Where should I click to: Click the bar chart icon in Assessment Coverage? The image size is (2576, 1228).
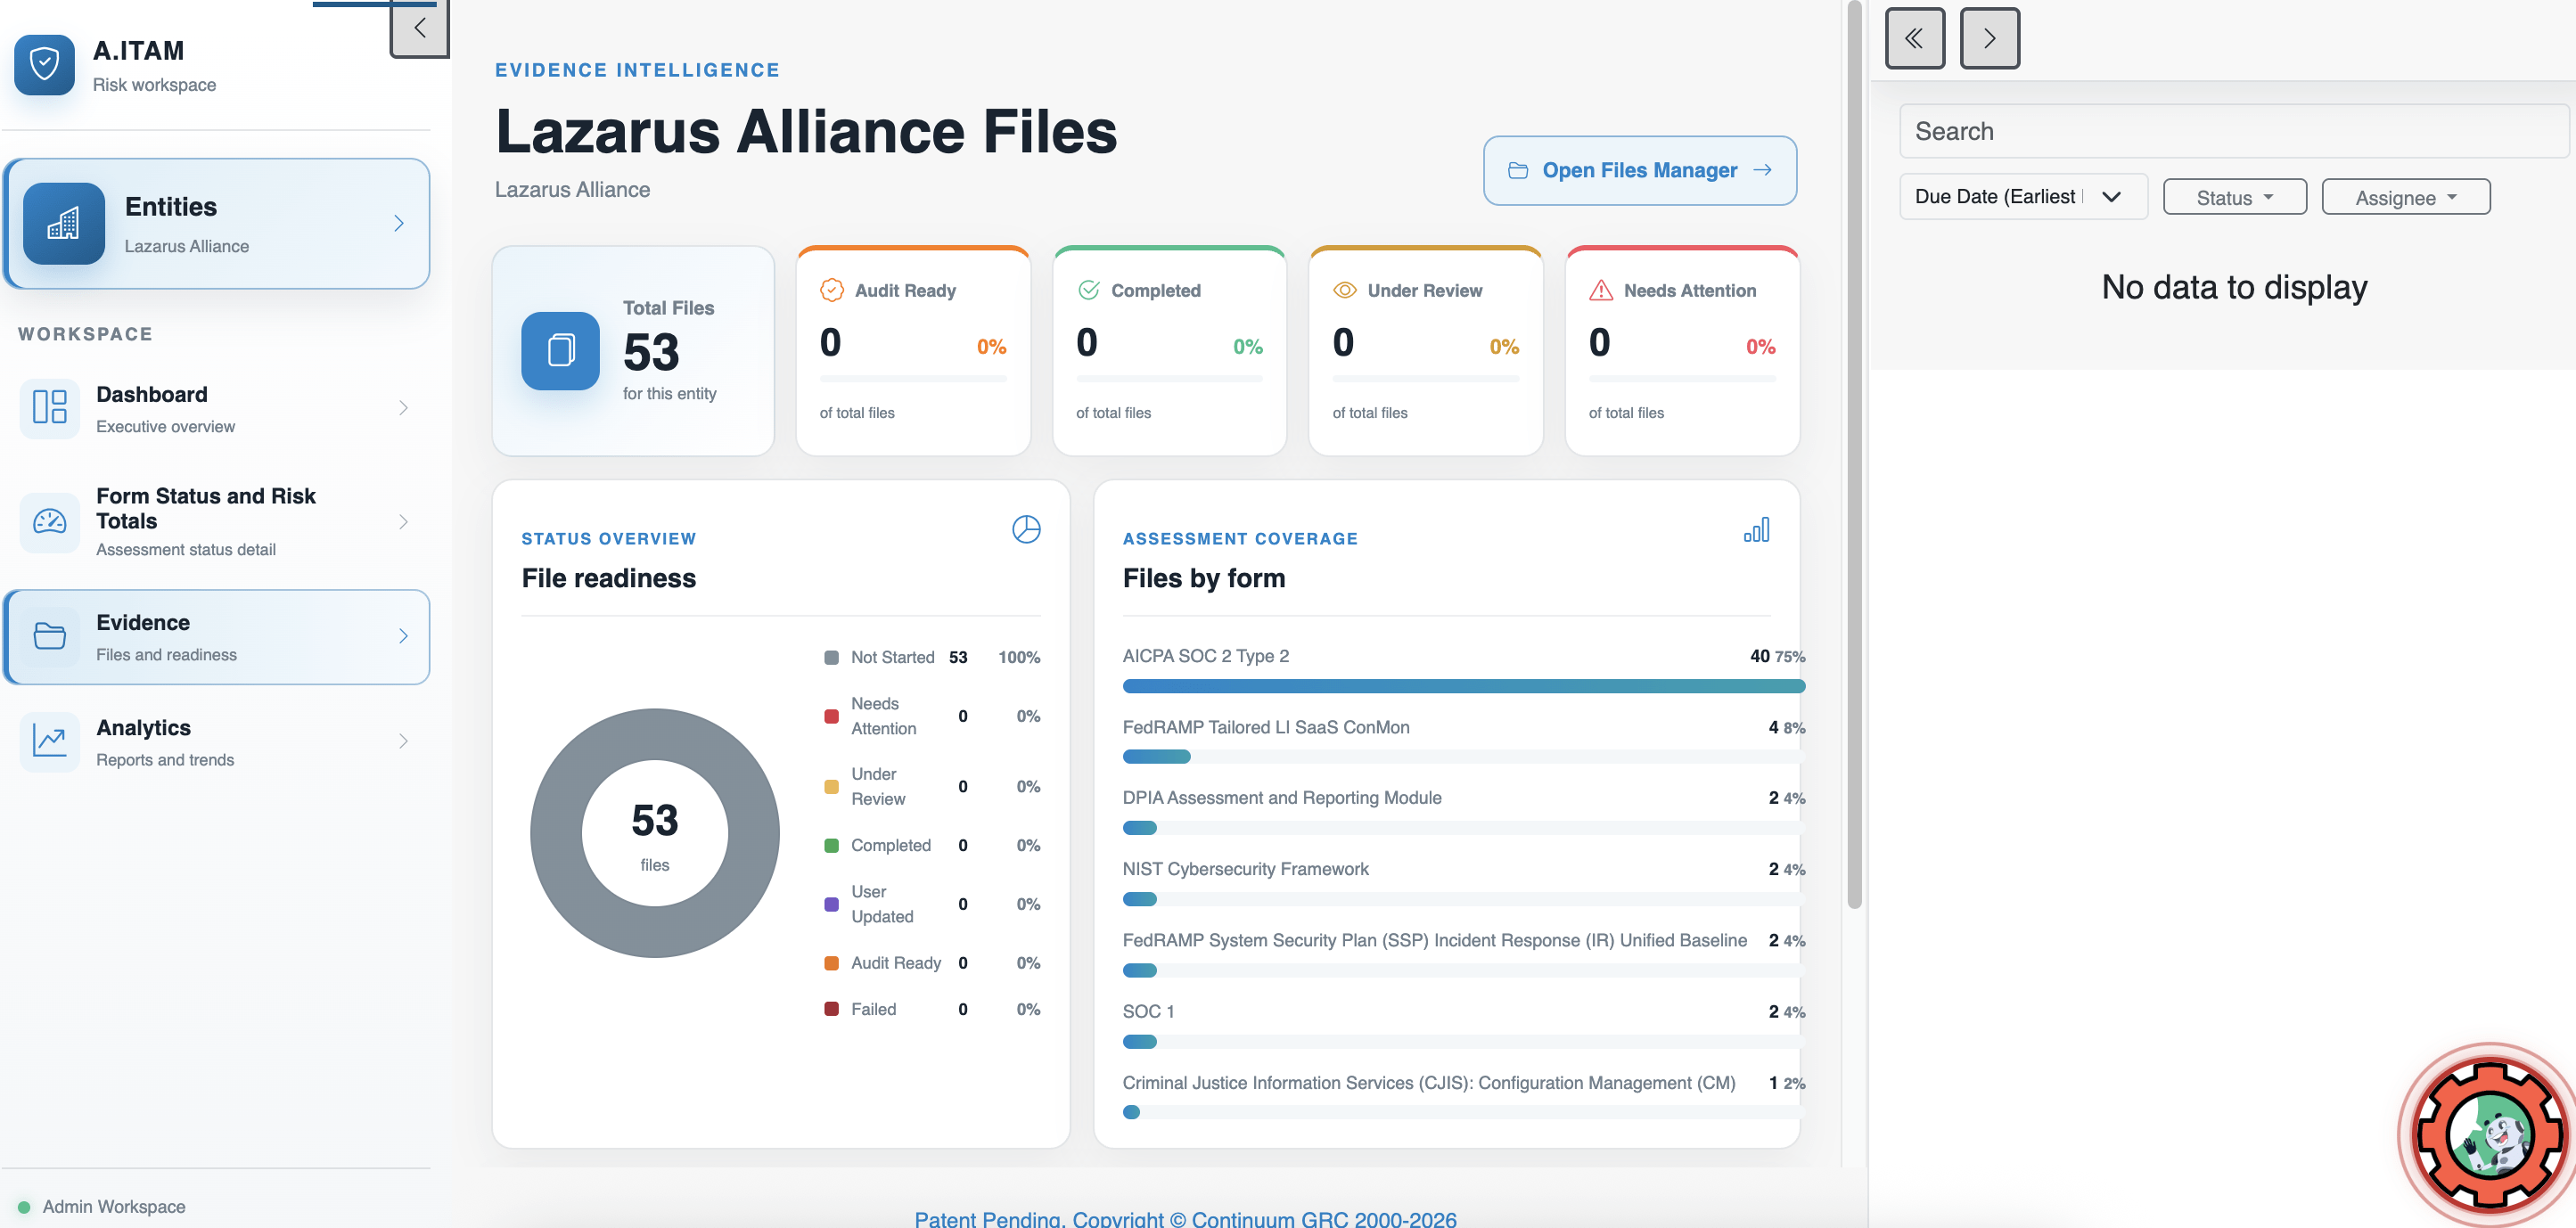pos(1756,529)
